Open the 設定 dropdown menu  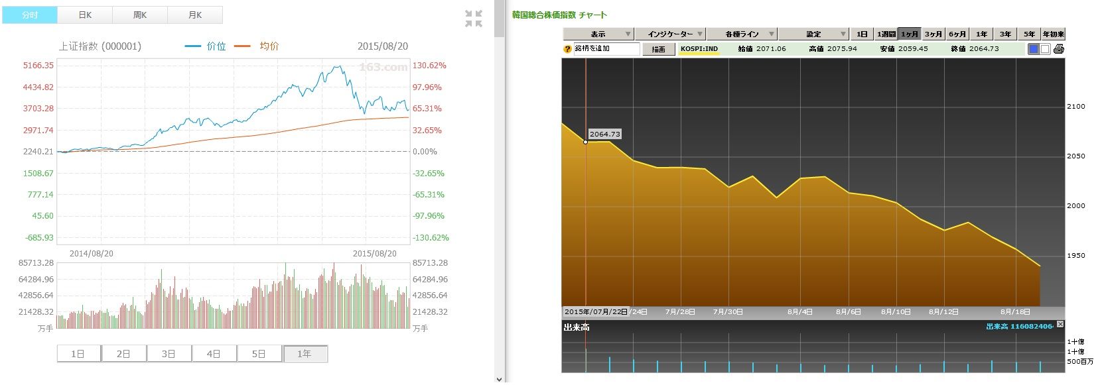point(813,34)
